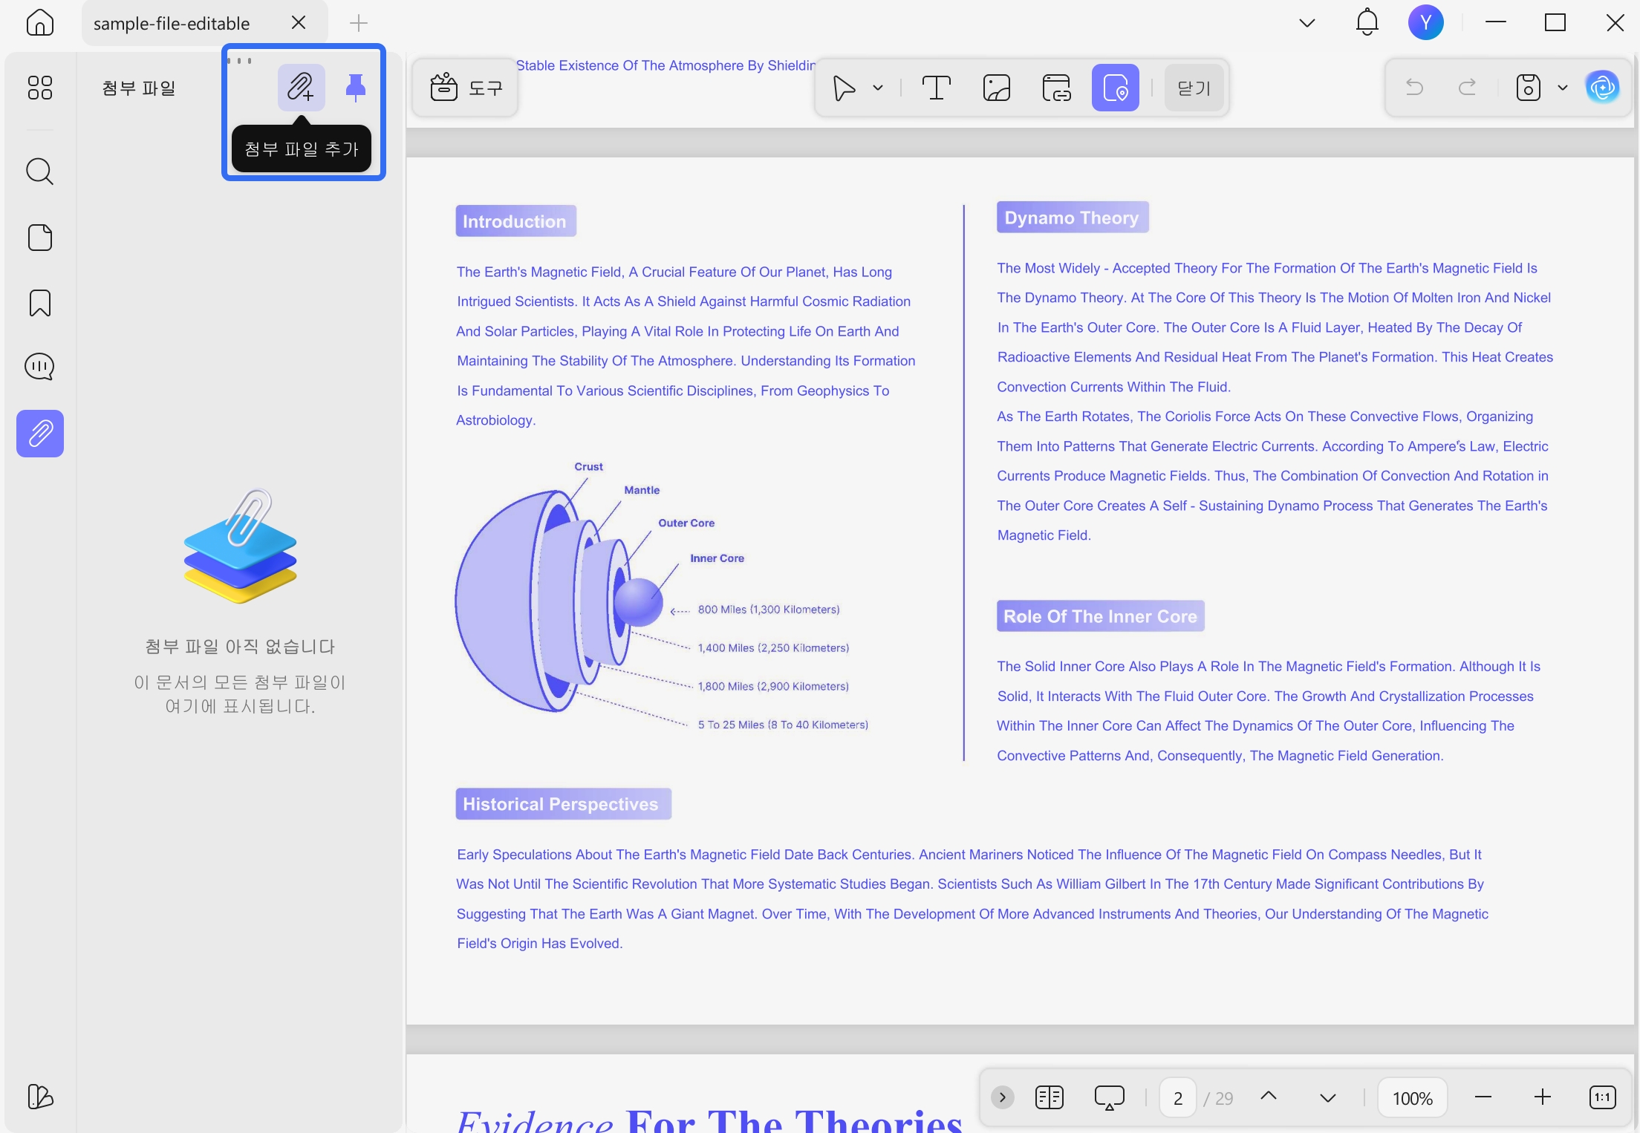Zoom in with the plus button

[x=1543, y=1097]
